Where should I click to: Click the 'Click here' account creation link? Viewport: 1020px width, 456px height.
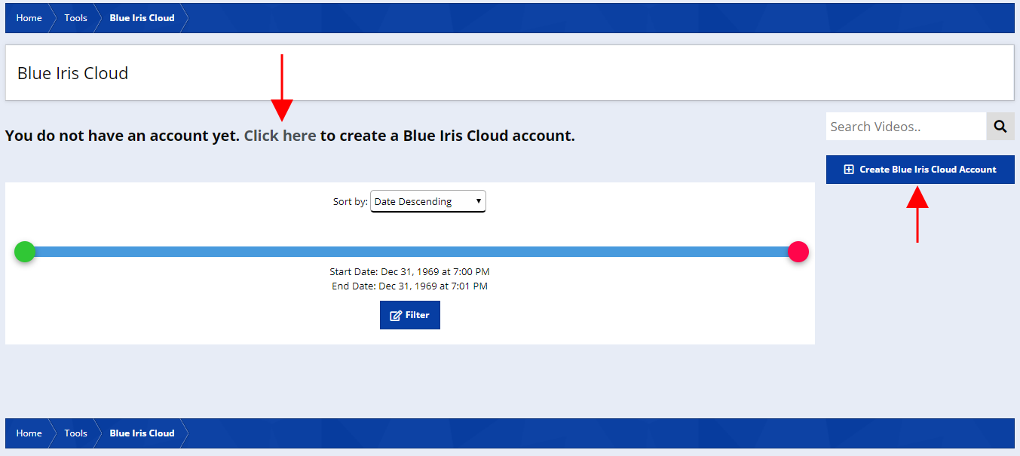click(280, 136)
